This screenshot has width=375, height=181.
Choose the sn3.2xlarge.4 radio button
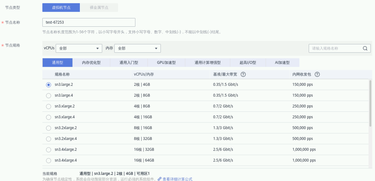[49, 139]
